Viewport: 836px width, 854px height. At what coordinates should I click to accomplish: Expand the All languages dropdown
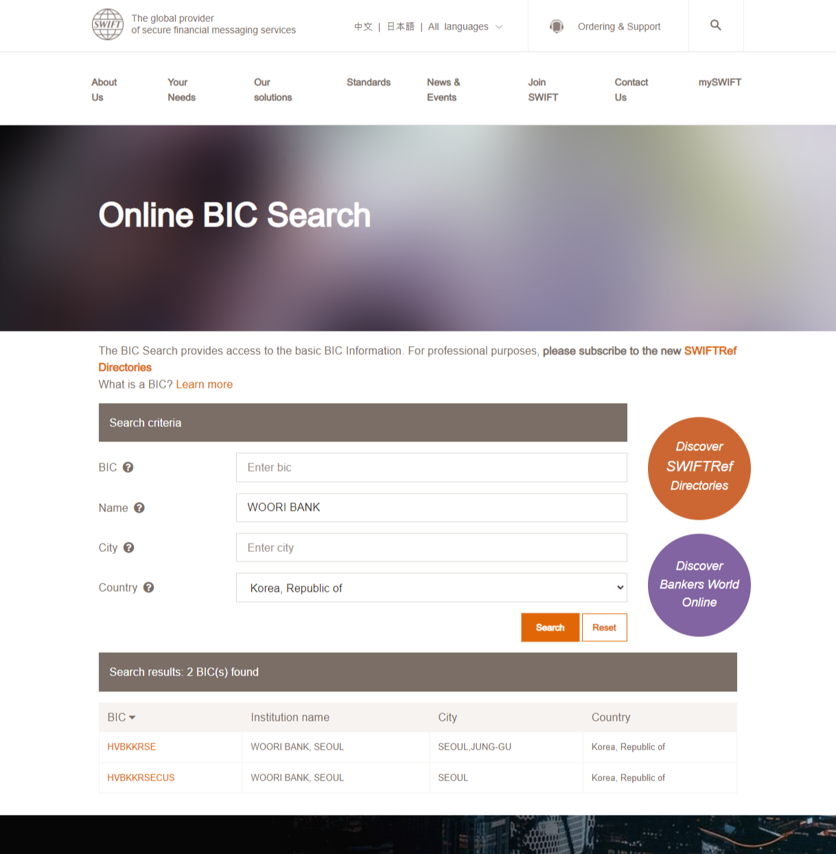[x=465, y=27]
